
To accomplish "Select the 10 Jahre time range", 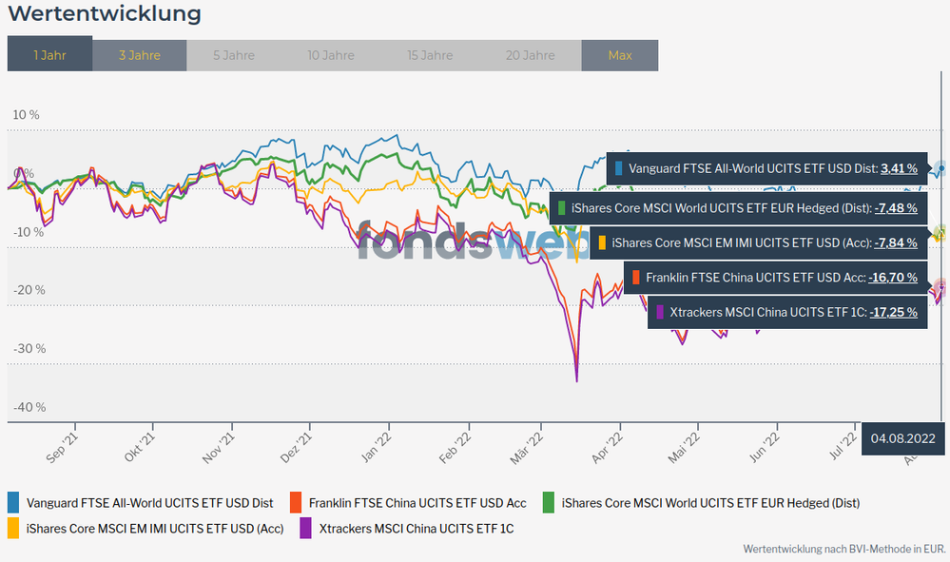I will [x=330, y=55].
